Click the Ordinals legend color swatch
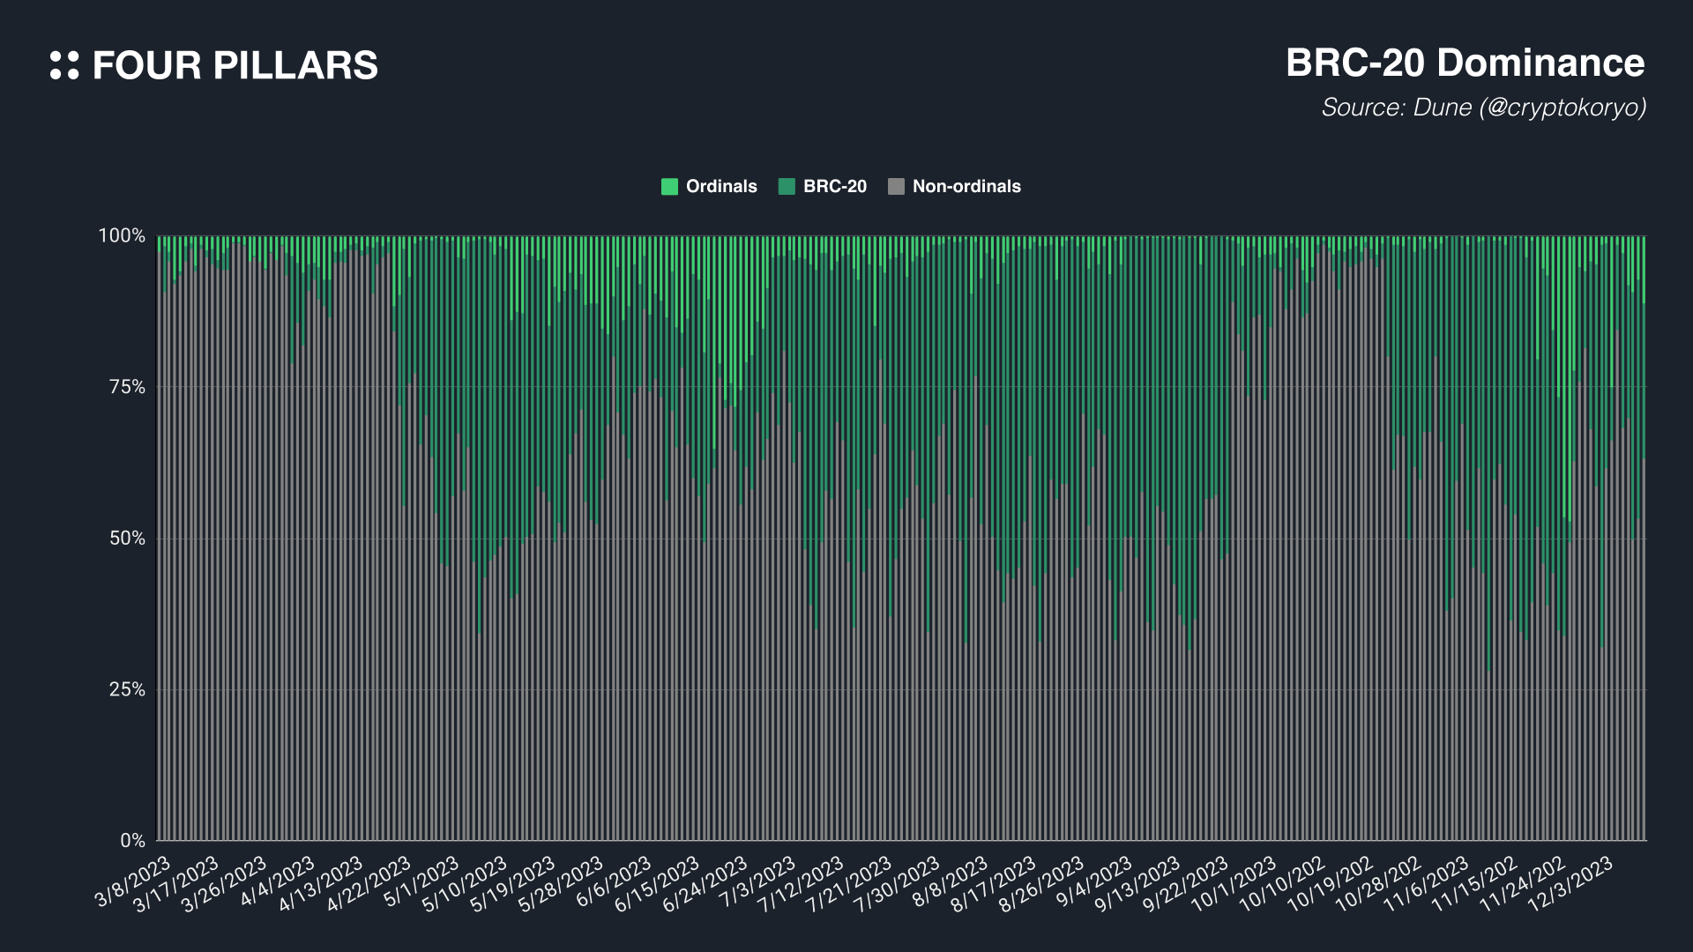Viewport: 1693px width, 952px height. [670, 187]
